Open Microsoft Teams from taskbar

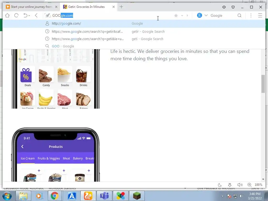[104, 196]
